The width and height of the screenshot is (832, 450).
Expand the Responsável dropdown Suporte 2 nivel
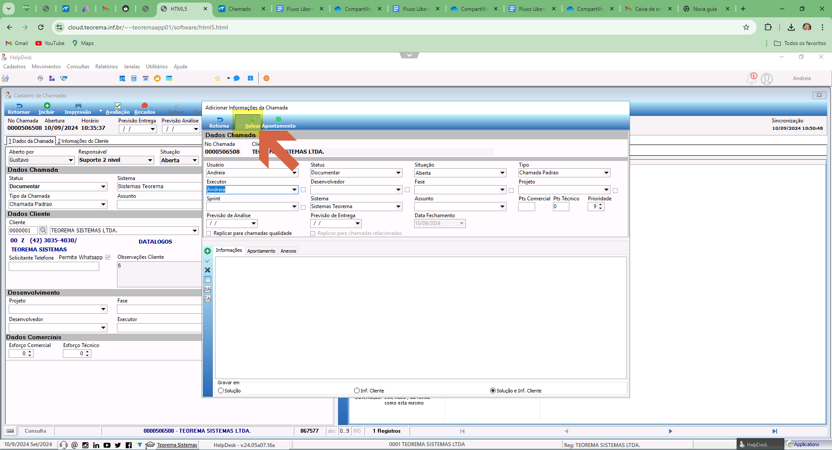click(x=150, y=160)
